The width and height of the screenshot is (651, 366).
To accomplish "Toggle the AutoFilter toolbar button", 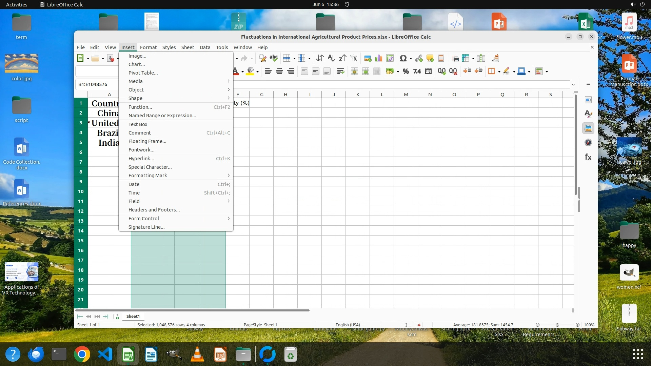I will [354, 58].
